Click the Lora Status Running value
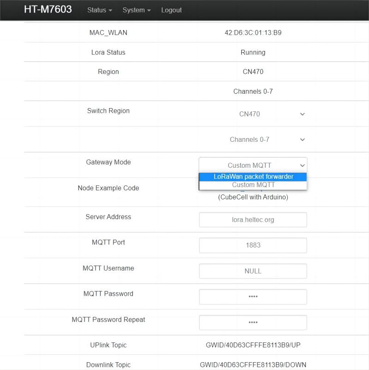The width and height of the screenshot is (369, 370). [253, 53]
